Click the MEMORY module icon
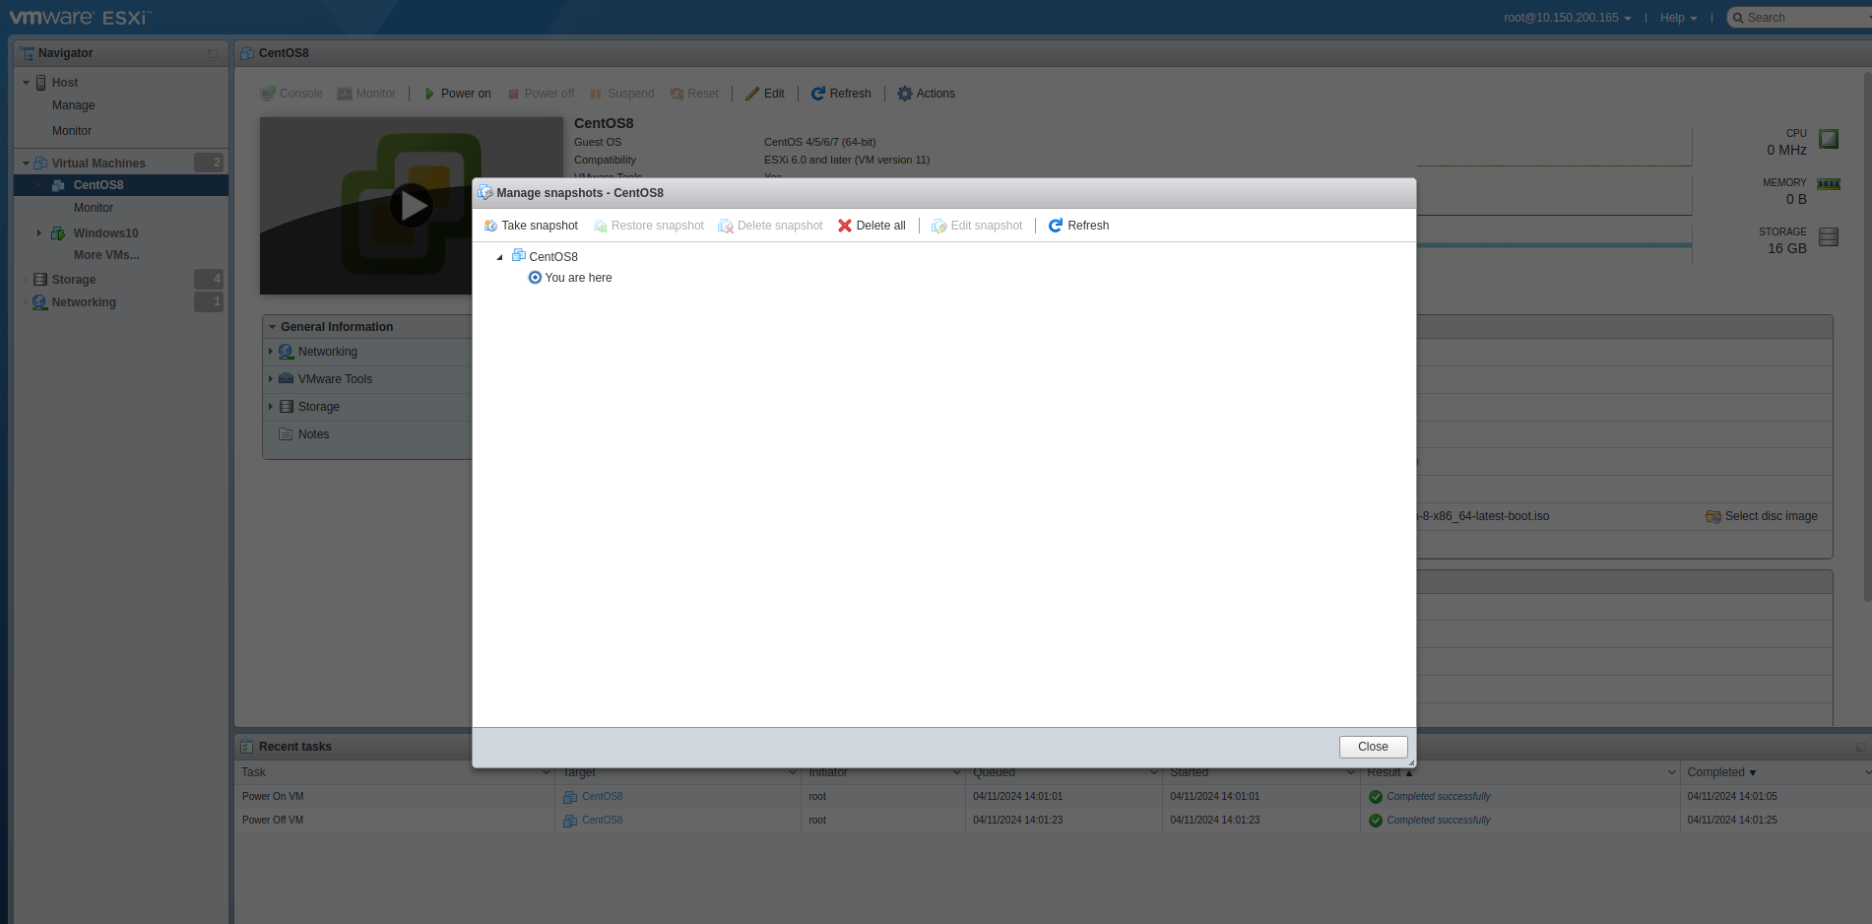 [1829, 184]
